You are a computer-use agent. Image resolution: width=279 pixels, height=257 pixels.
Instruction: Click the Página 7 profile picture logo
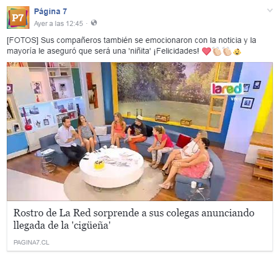(18, 18)
